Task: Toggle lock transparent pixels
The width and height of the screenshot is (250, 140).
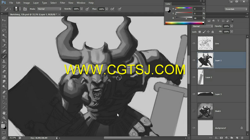Action: [x=200, y=32]
